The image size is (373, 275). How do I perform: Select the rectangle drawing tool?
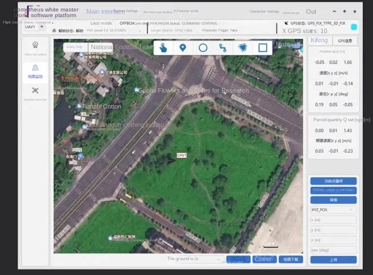[263, 48]
